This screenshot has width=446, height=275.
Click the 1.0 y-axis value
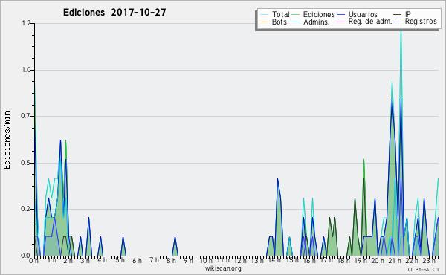(x=26, y=70)
